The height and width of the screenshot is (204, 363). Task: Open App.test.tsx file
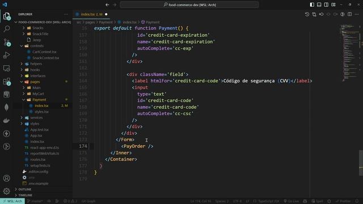point(39,130)
